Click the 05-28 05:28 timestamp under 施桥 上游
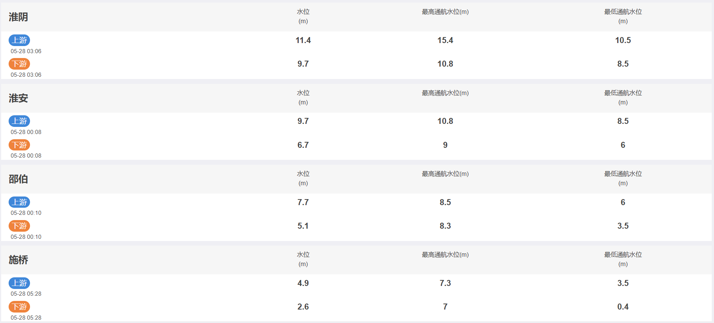Screen dimensions: 714x323 [x=26, y=294]
